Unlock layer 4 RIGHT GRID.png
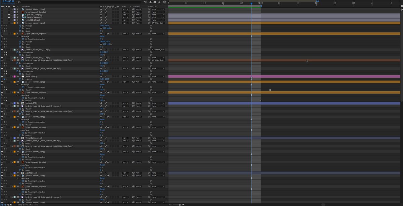Image resolution: width=403 pixels, height=206 pixels. pyautogui.click(x=9, y=17)
